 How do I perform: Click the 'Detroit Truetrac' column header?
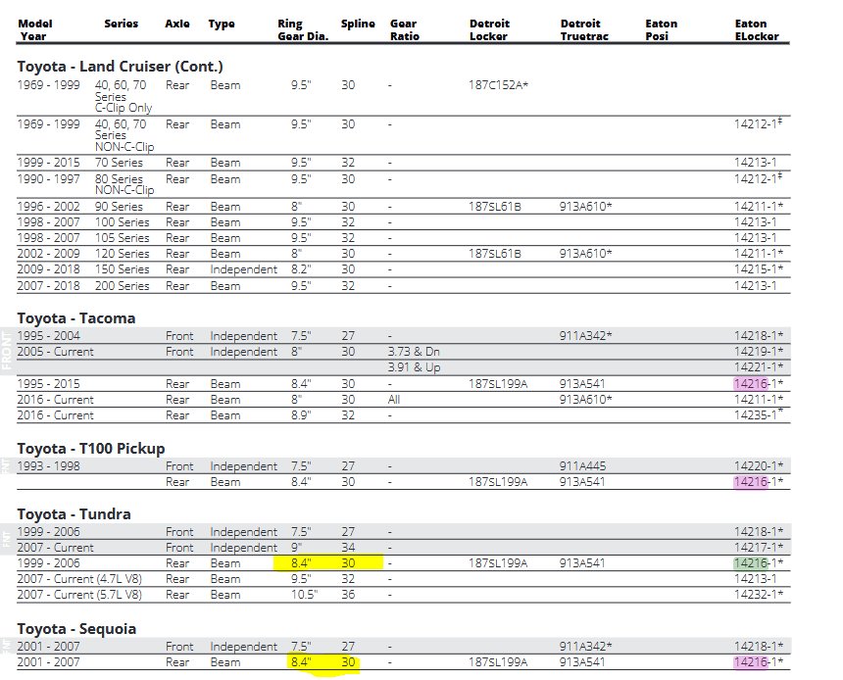click(584, 30)
